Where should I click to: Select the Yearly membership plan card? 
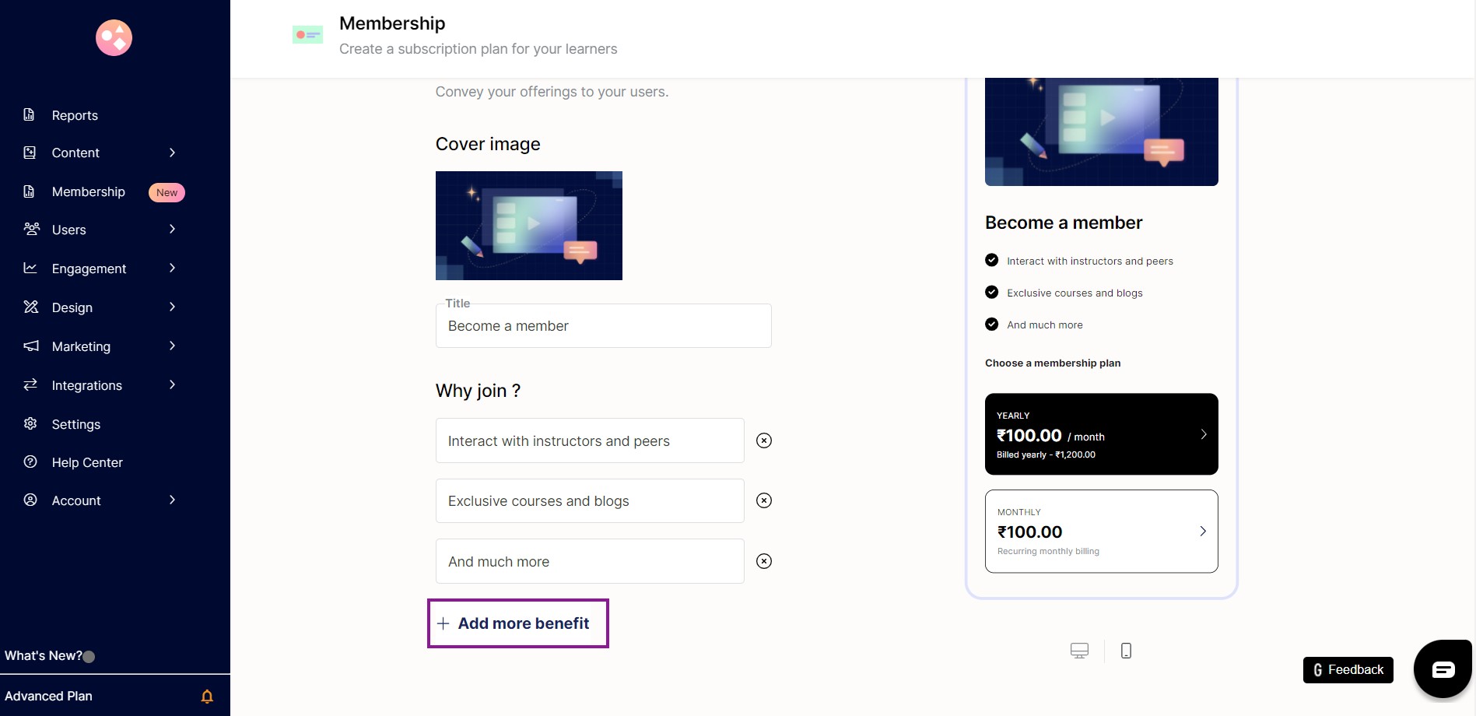(1101, 434)
